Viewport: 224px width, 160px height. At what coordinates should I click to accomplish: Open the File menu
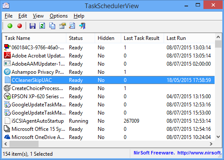coord(9,16)
